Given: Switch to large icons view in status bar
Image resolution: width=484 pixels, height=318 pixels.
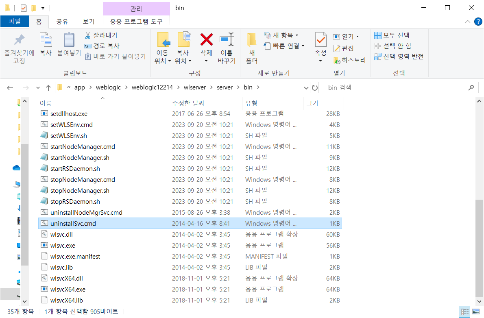Looking at the screenshot, I should (x=476, y=312).
